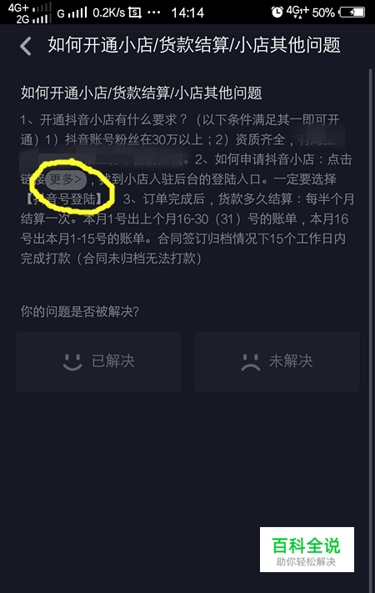This screenshot has height=593, width=375.
Task: Tap the 14:14 clock in status bar
Action: [187, 13]
